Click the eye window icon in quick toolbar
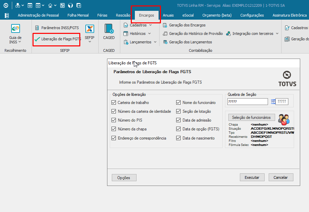The width and height of the screenshot is (309, 212). pyautogui.click(x=30, y=5)
